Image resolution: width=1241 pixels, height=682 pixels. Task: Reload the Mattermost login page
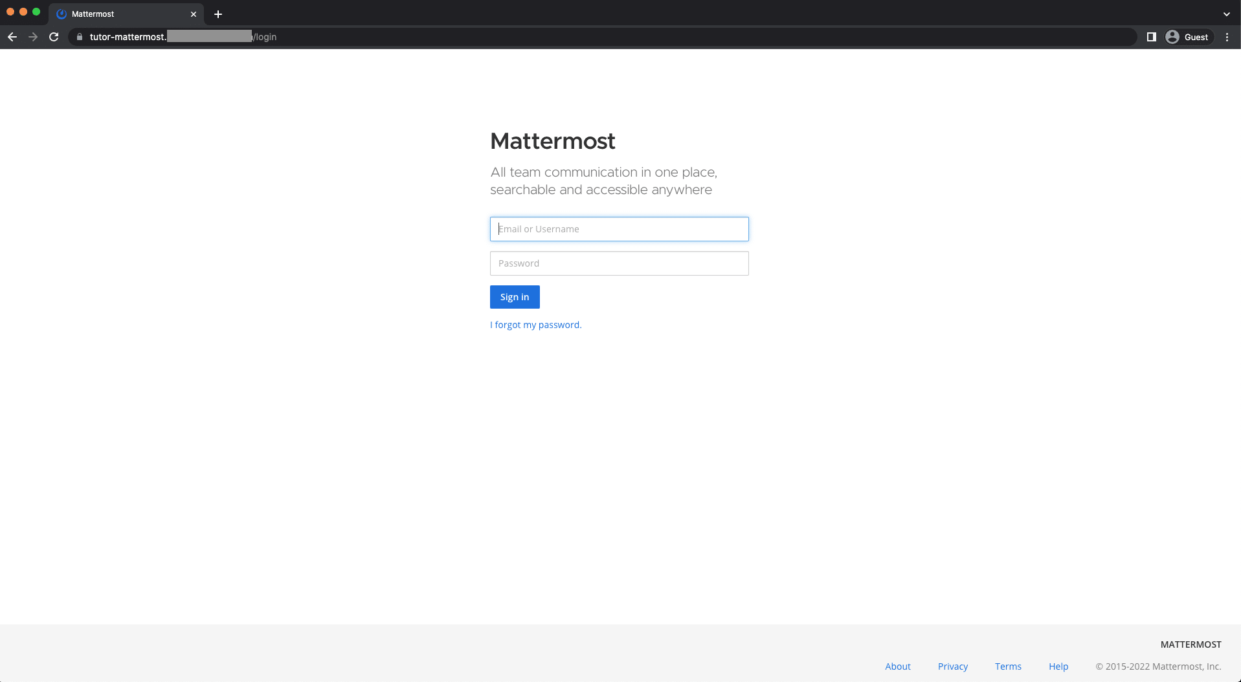click(x=54, y=37)
